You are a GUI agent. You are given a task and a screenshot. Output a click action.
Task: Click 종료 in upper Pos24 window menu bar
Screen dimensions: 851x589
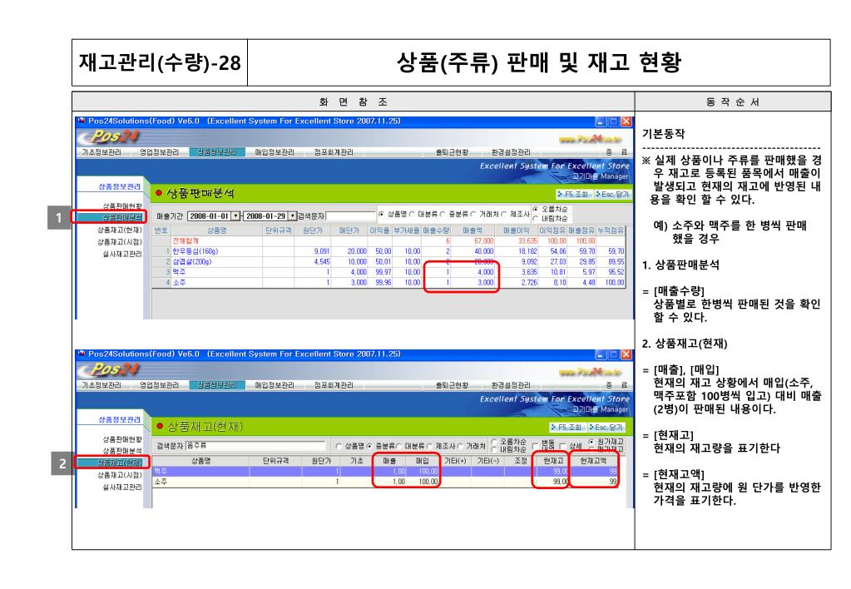[x=617, y=152]
